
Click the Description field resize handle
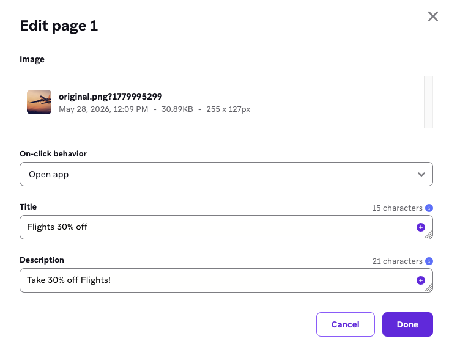click(x=428, y=288)
